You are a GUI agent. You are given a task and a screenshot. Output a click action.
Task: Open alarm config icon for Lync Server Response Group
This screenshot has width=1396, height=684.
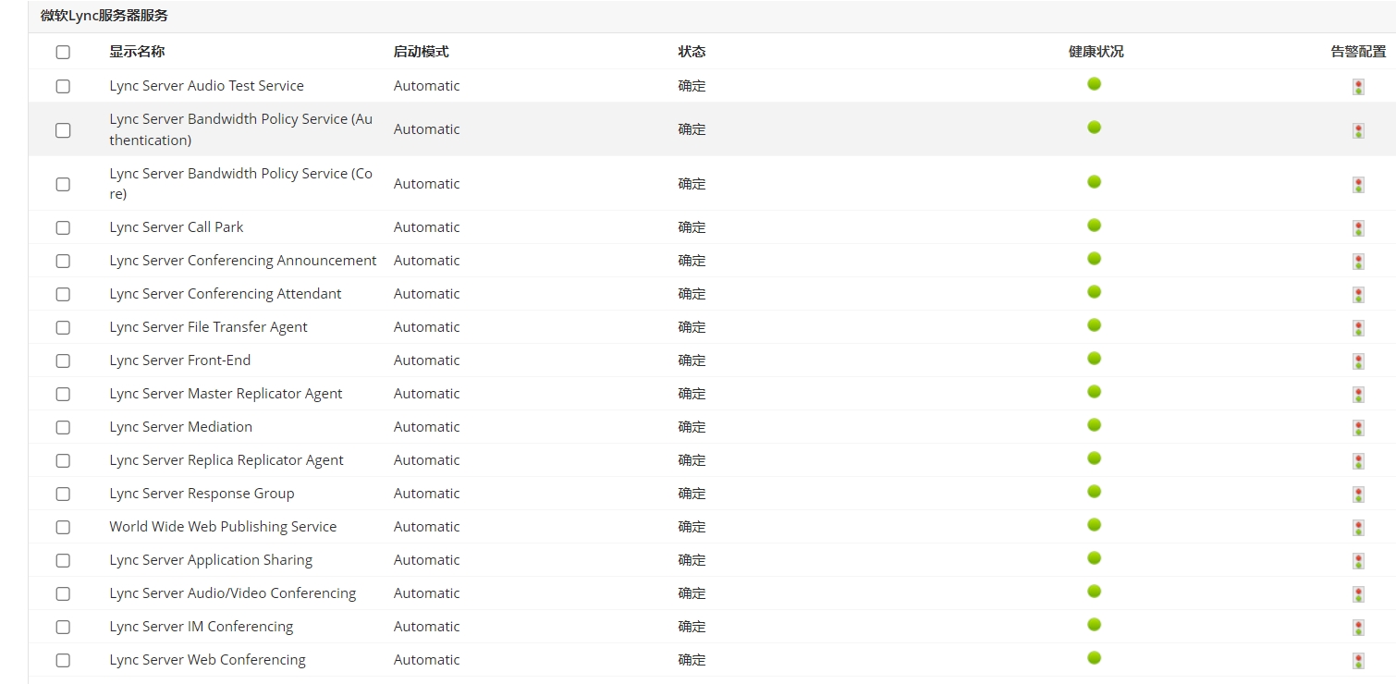[1358, 495]
